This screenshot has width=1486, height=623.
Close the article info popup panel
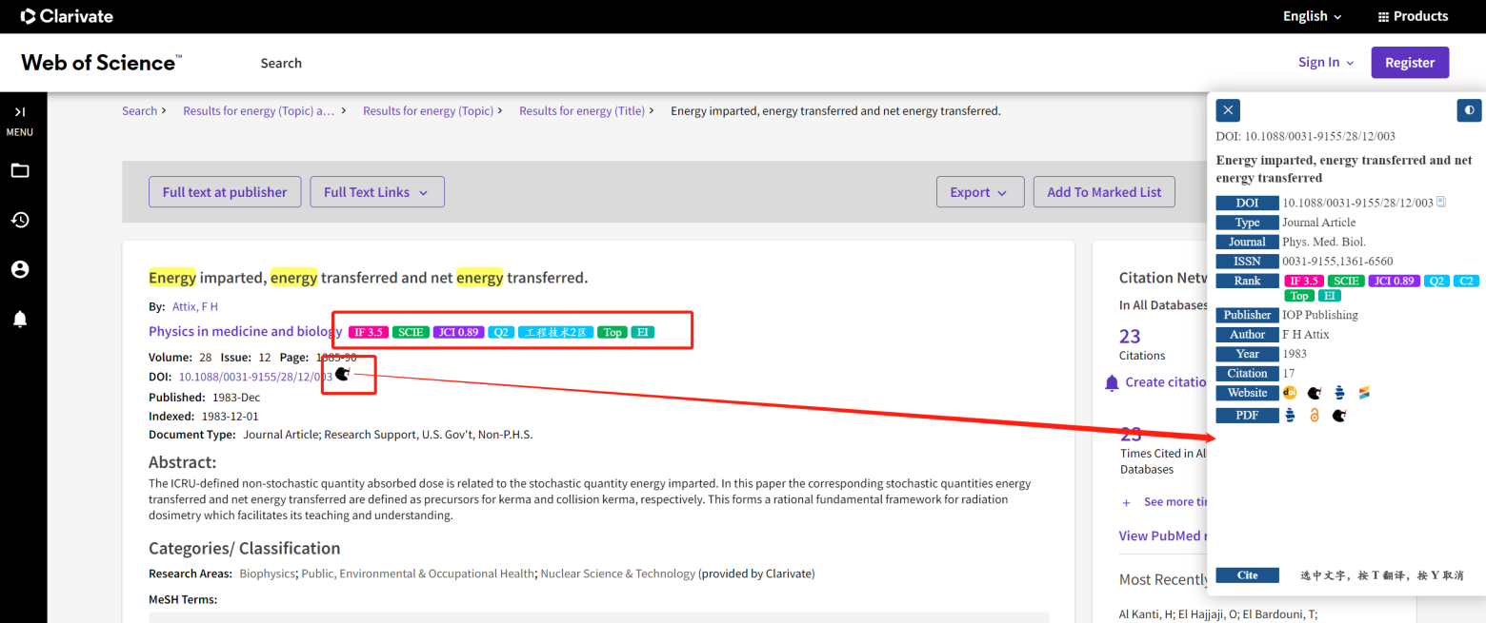pos(1228,110)
